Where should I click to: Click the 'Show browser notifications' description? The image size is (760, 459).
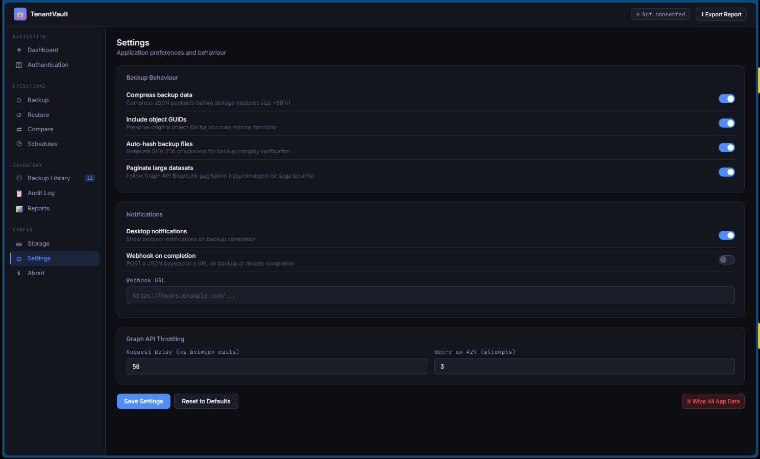[x=191, y=239]
